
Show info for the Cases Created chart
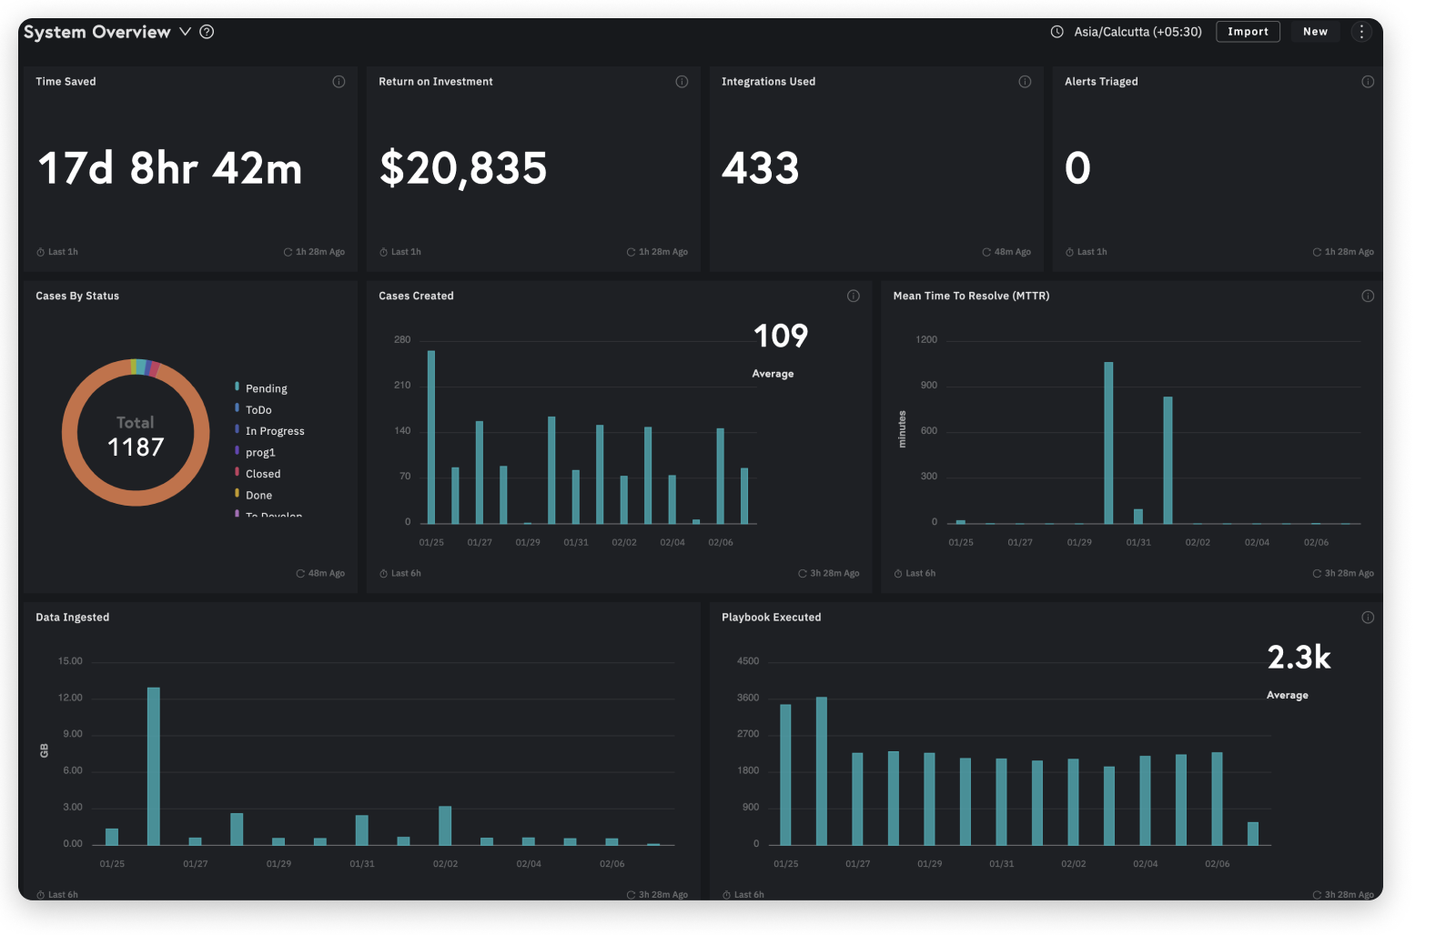[854, 296]
